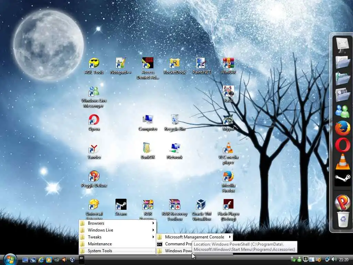353x265 pixels.
Task: Open the DarkOK folder on desktop
Action: click(x=148, y=151)
